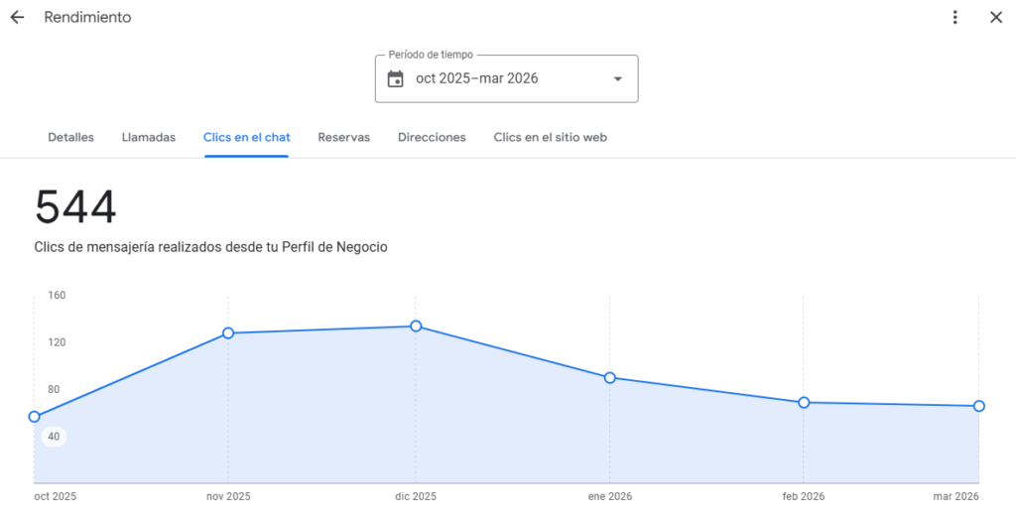Select the dic 2025 chart peak point
The height and width of the screenshot is (524, 1016).
coord(416,327)
